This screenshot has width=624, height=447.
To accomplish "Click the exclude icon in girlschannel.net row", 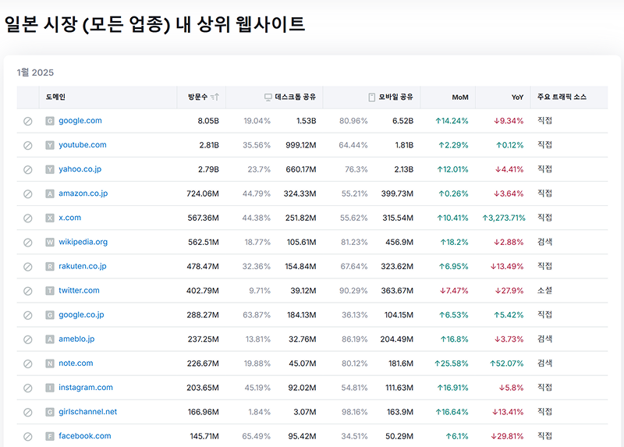I will pos(27,413).
